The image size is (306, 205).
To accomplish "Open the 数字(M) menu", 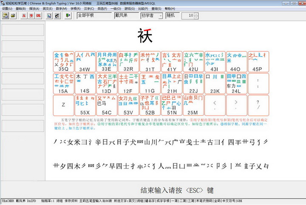I will [x=62, y=8].
